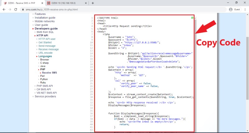Screen dimensions: 249x133
Task: Open Get Started page
Action: 45,42
